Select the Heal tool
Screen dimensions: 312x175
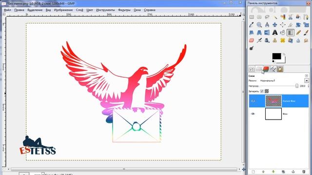pos(283,40)
